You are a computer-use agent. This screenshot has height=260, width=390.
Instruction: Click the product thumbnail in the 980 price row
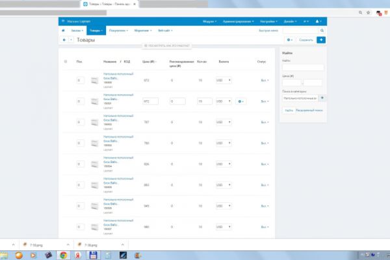[94, 227]
